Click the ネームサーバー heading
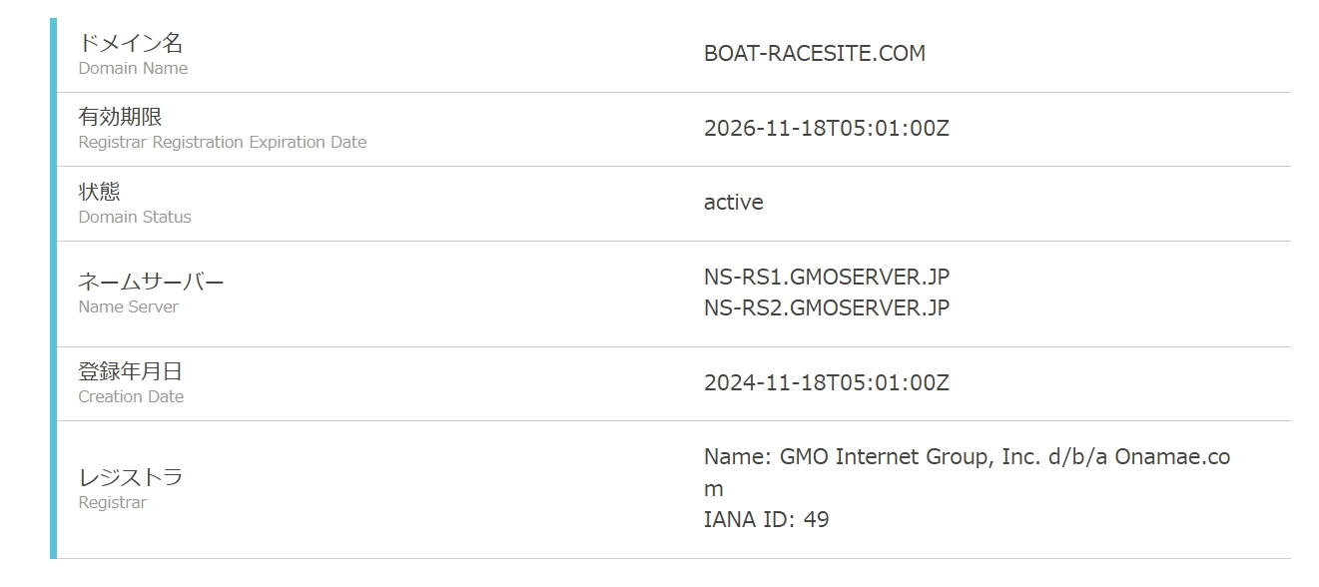Image resolution: width=1319 pixels, height=587 pixels. click(x=151, y=282)
